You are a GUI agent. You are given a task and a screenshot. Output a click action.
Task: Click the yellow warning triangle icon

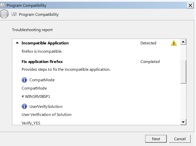[174, 43]
